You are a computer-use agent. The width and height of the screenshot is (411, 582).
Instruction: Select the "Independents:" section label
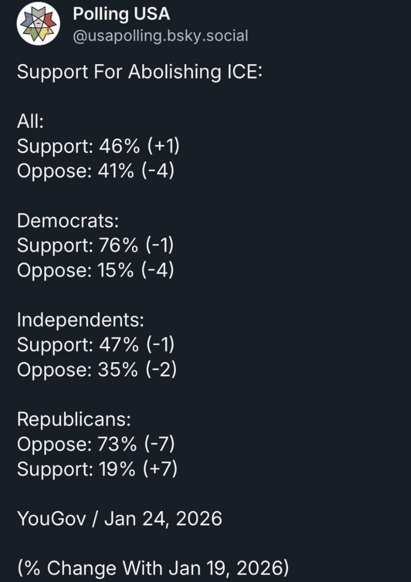[x=80, y=320]
